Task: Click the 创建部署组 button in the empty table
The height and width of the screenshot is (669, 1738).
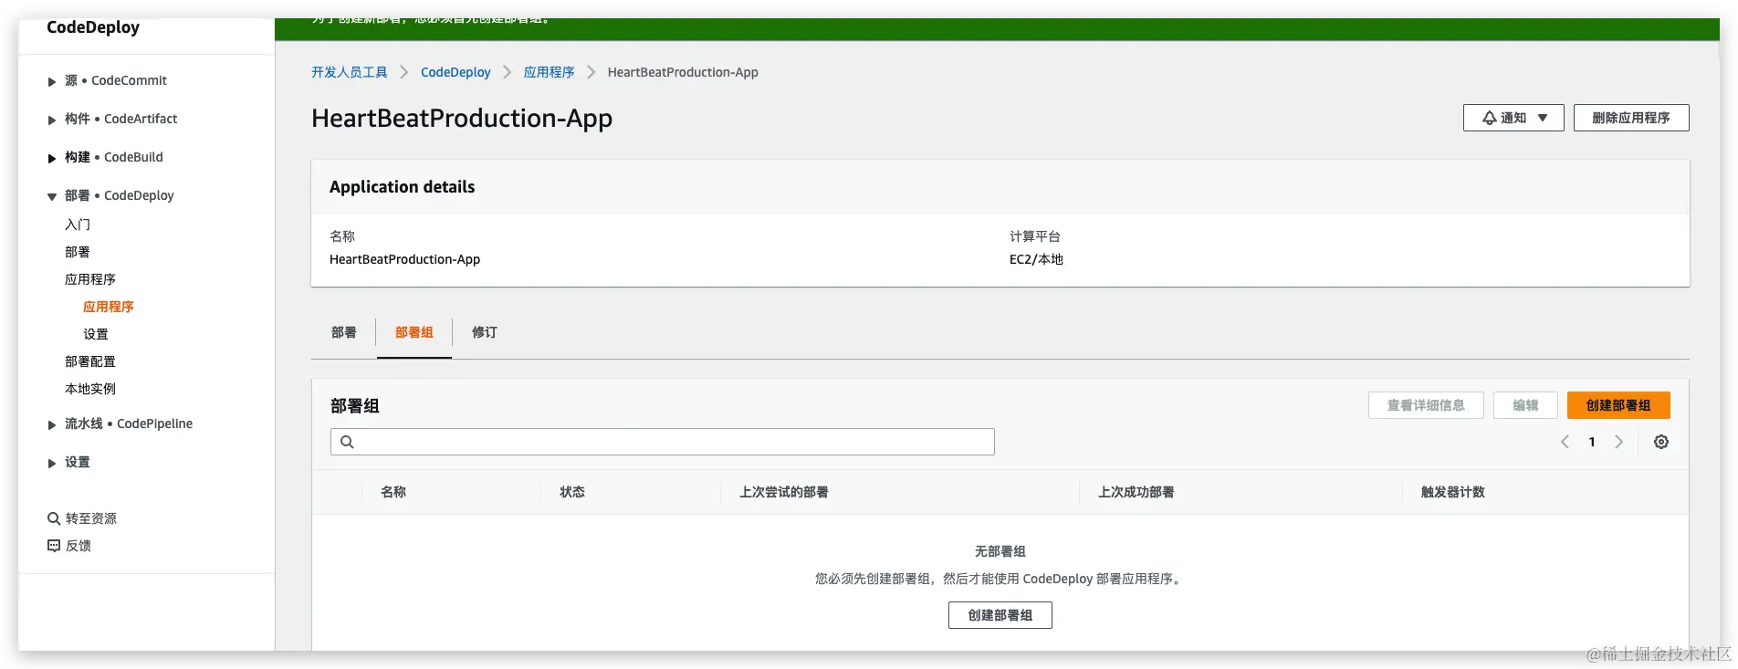Action: tap(1000, 615)
